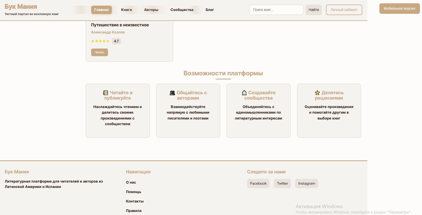Click the house icon beside Создавайте сообщества
Image resolution: width=422 pixels, height=215 pixels.
tap(244, 93)
